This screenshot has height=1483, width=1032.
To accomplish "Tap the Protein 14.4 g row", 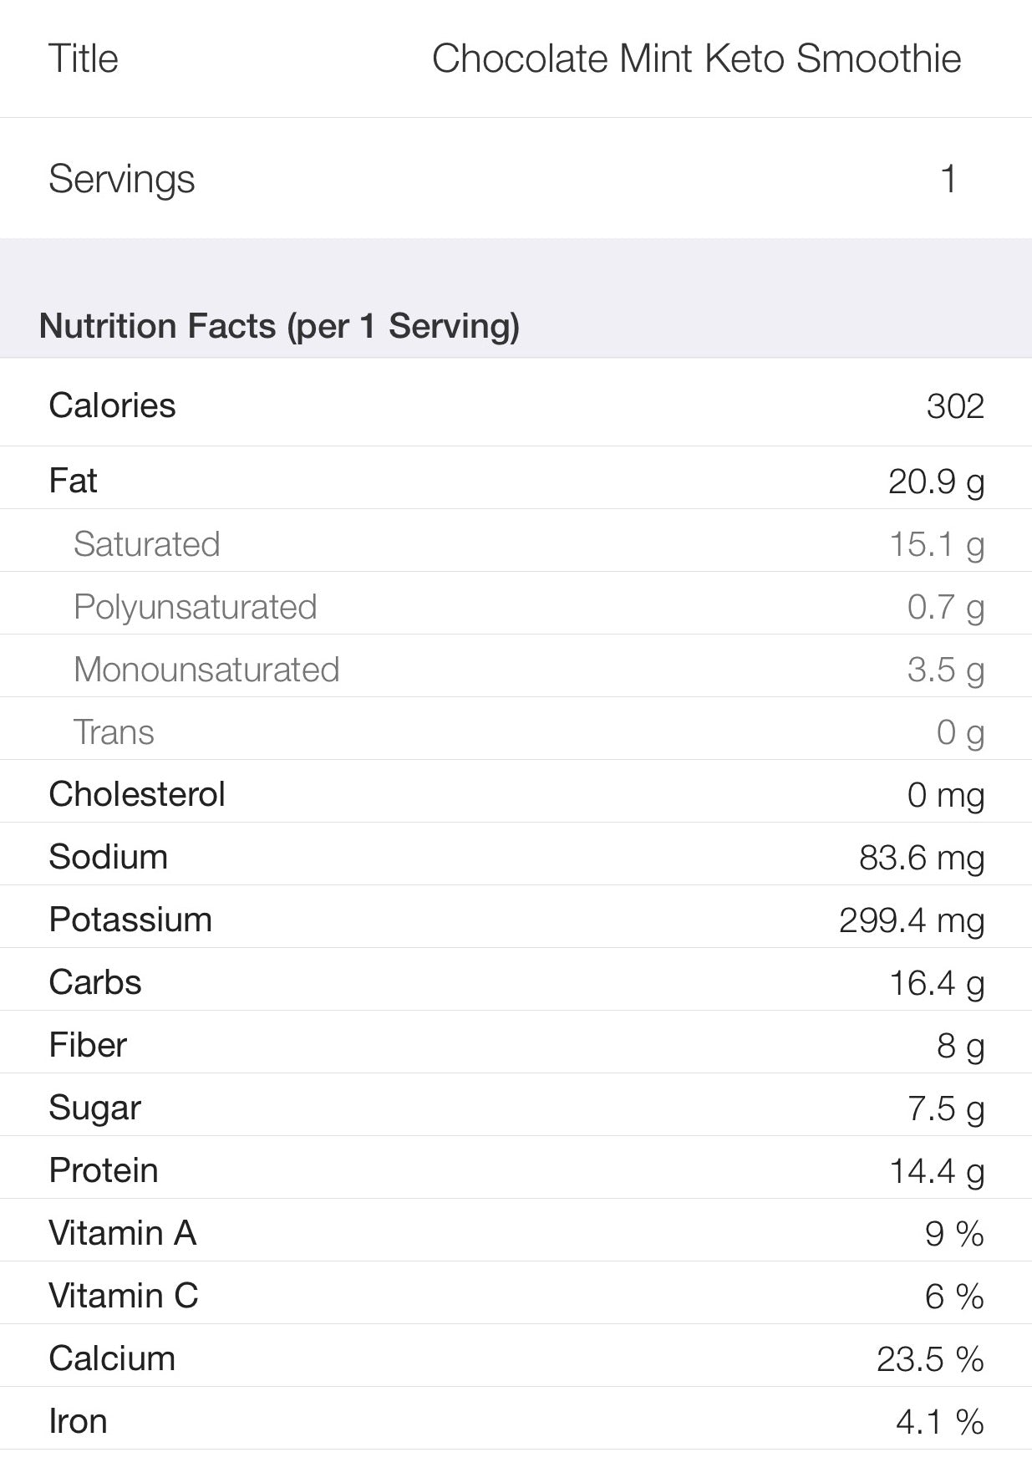I will 516,1168.
